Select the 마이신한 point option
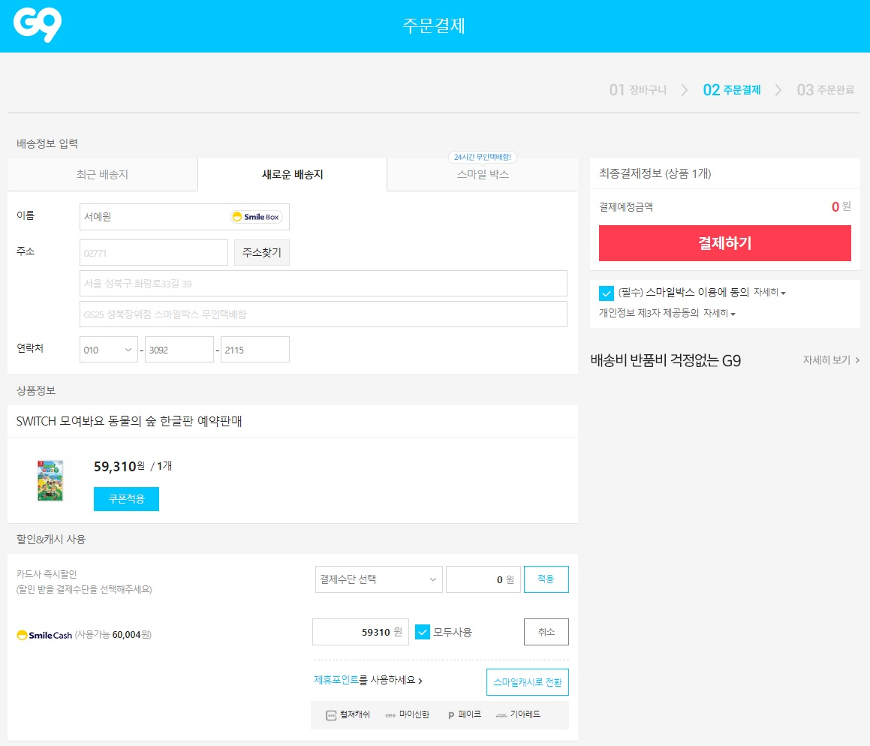This screenshot has height=746, width=870. click(x=408, y=714)
